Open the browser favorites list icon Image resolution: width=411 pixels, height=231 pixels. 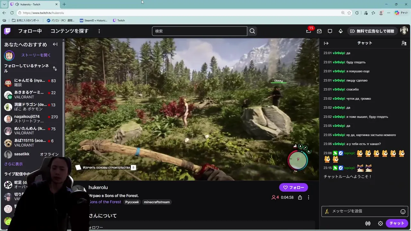(x=373, y=13)
